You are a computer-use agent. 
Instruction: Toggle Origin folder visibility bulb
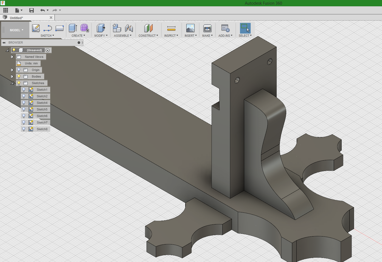click(19, 70)
